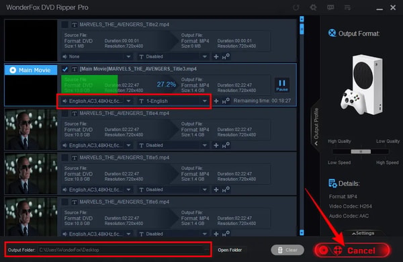Open 1-English subtitle dropdown
The image size is (403, 262).
[x=173, y=101]
